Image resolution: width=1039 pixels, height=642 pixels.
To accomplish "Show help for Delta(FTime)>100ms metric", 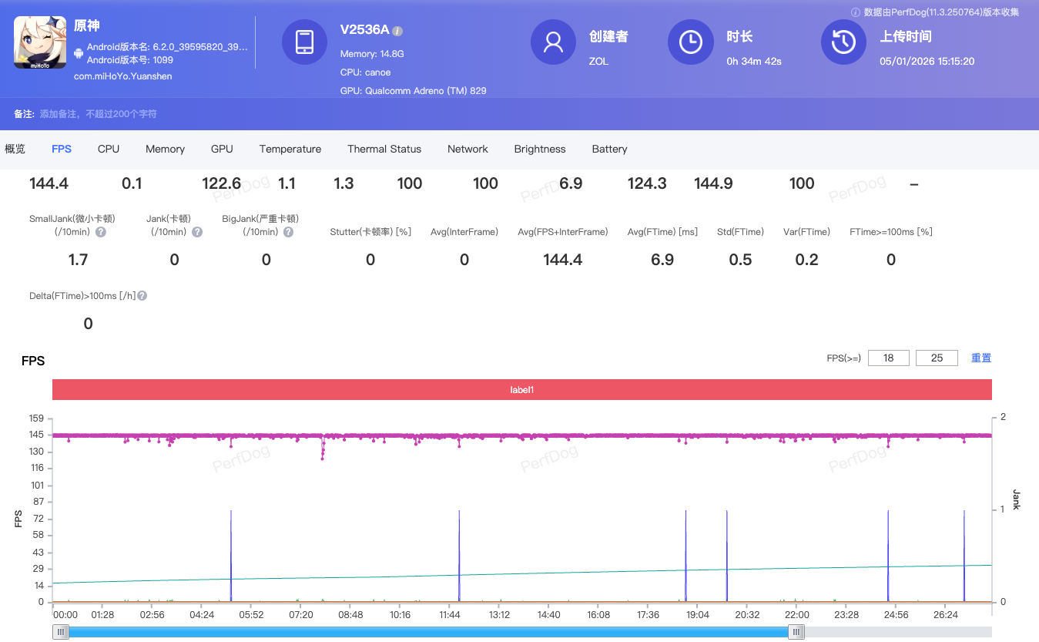I will [142, 294].
